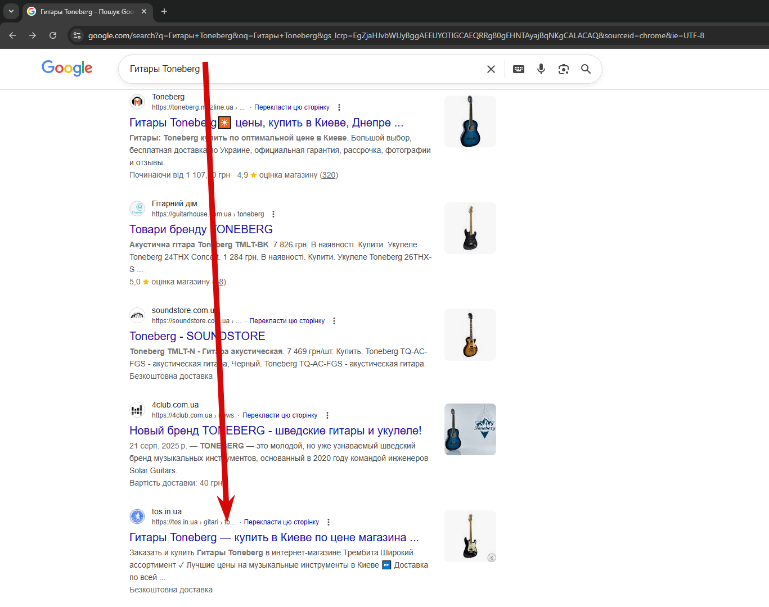Clear the search query with X

pos(491,69)
